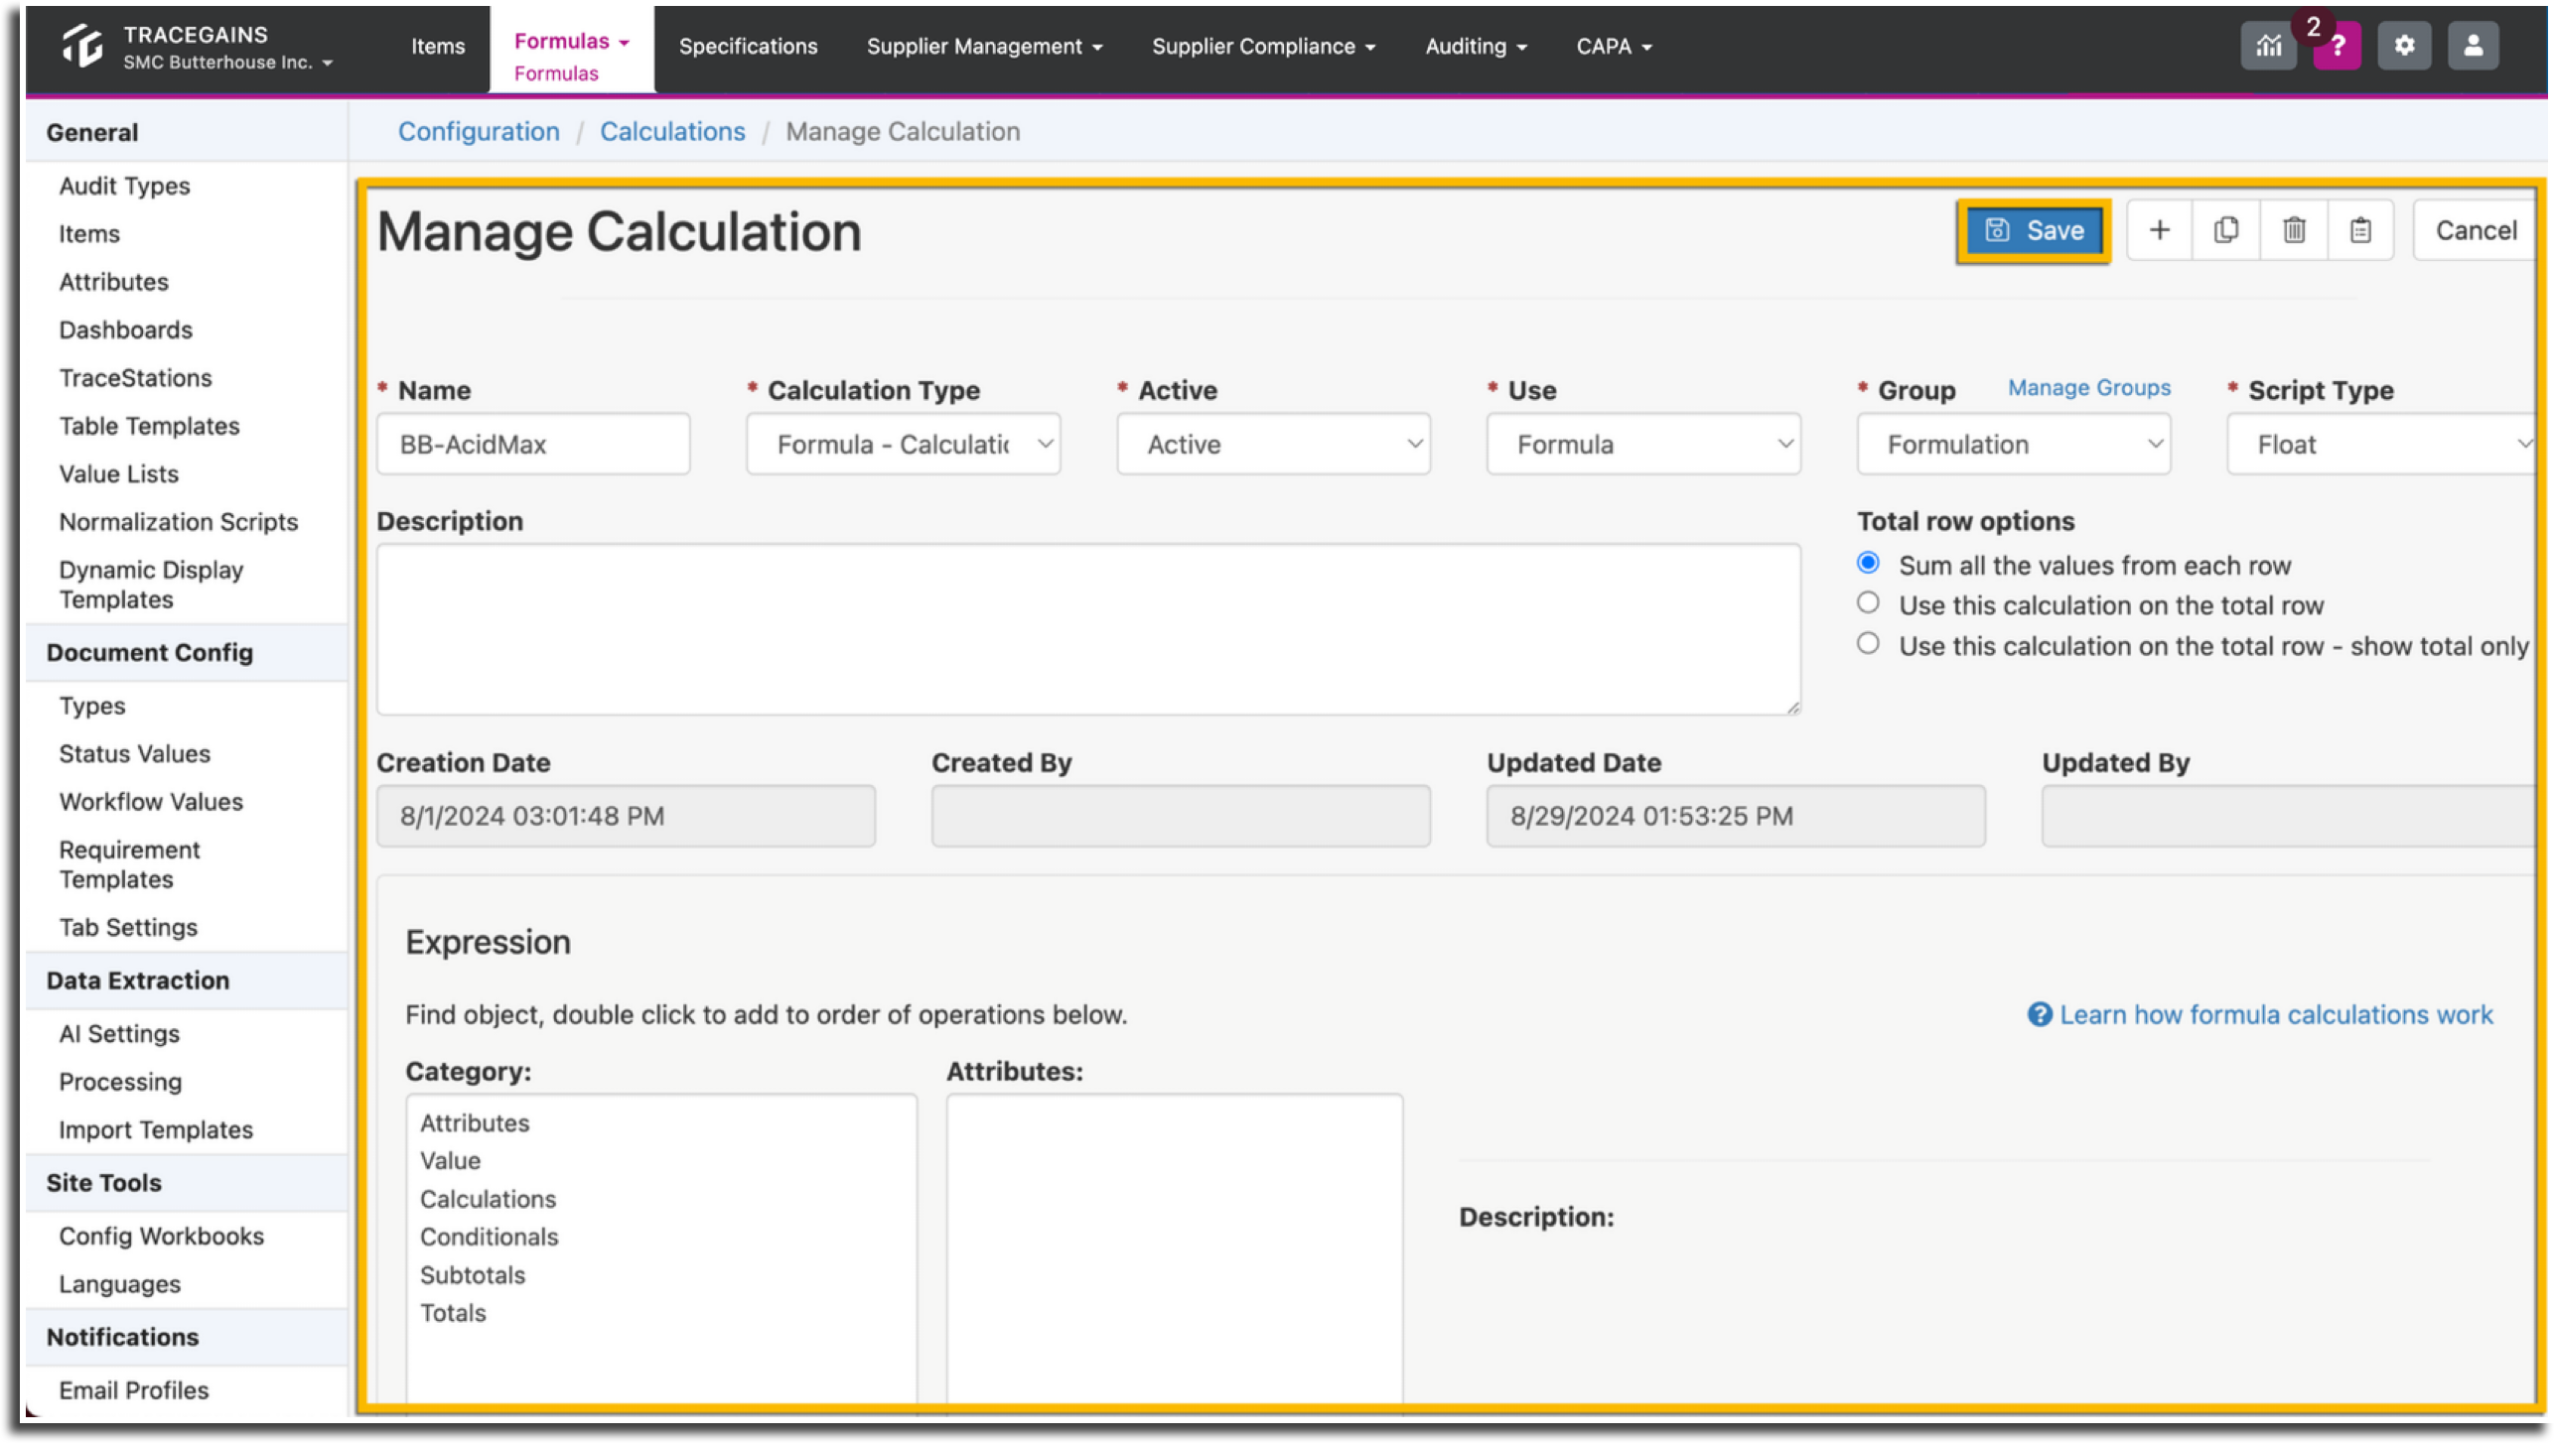Click the Save button
Image resolution: width=2554 pixels, height=1443 pixels.
2033,230
